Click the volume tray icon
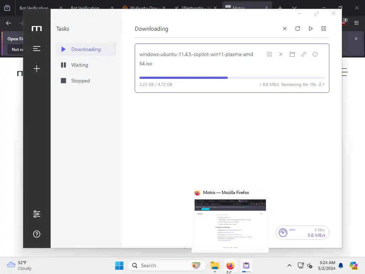This screenshot has height=274, width=365. [310, 265]
